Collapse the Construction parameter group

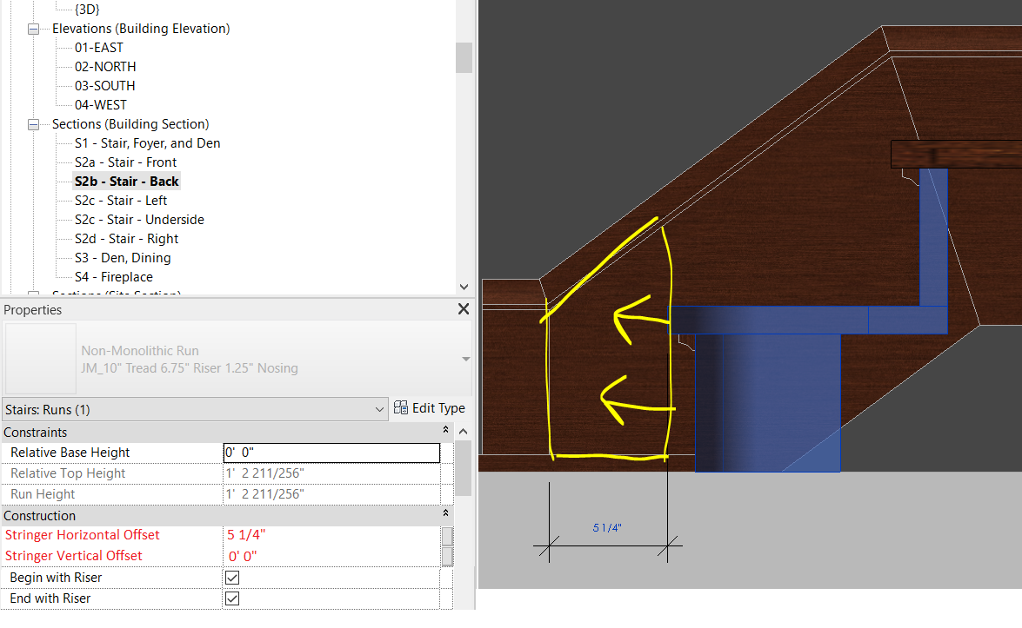tap(445, 512)
